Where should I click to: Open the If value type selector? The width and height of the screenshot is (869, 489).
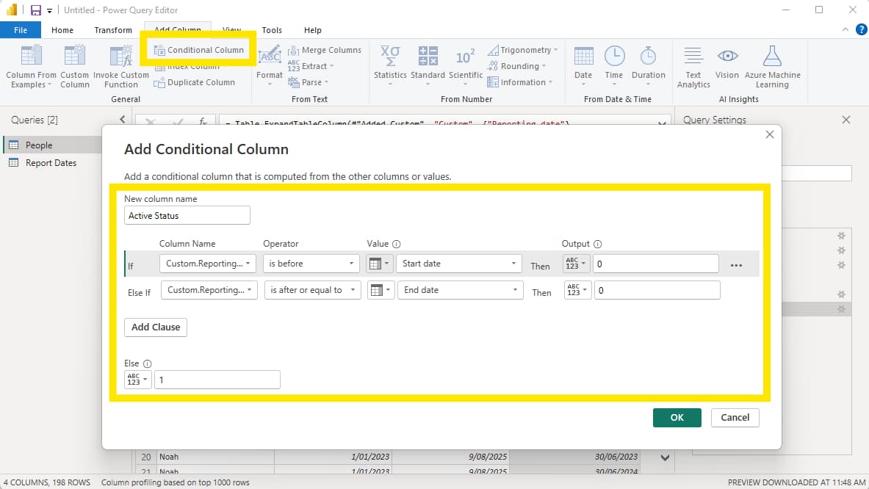(x=379, y=264)
